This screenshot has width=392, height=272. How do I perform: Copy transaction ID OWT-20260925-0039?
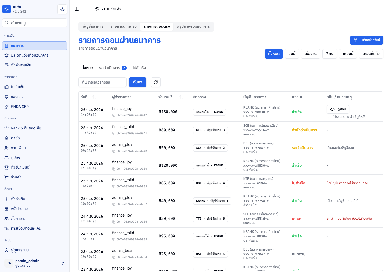(x=114, y=169)
